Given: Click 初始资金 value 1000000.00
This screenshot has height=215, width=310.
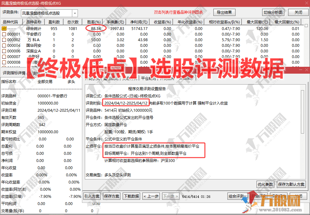Looking at the screenshot, I should pos(48,103).
